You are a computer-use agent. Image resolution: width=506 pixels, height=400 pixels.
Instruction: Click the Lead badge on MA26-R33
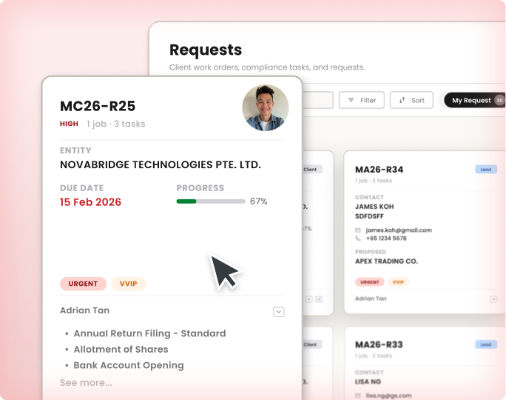pyautogui.click(x=486, y=344)
